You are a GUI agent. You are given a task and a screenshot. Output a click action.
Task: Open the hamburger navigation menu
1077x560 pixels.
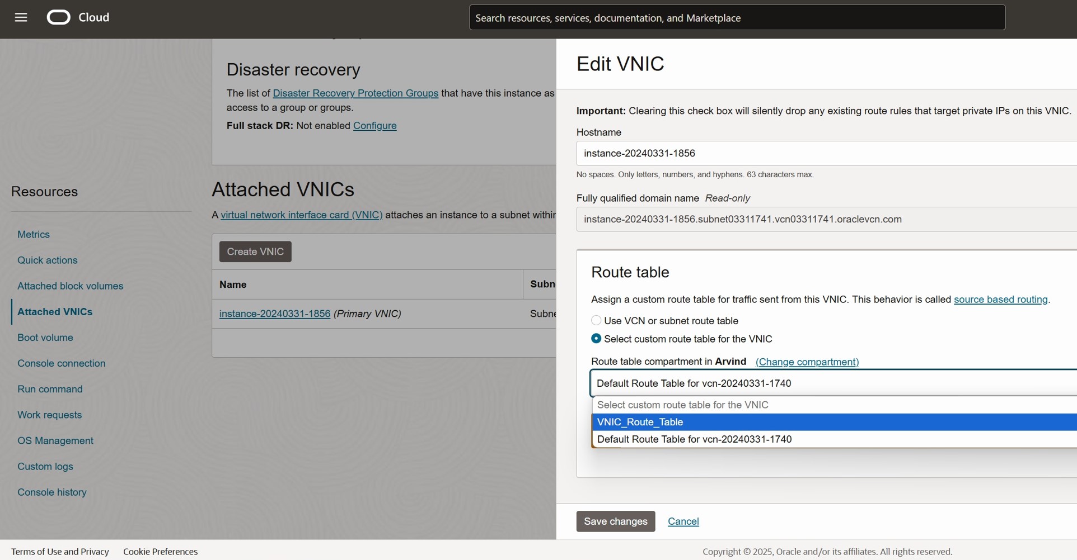pos(21,17)
